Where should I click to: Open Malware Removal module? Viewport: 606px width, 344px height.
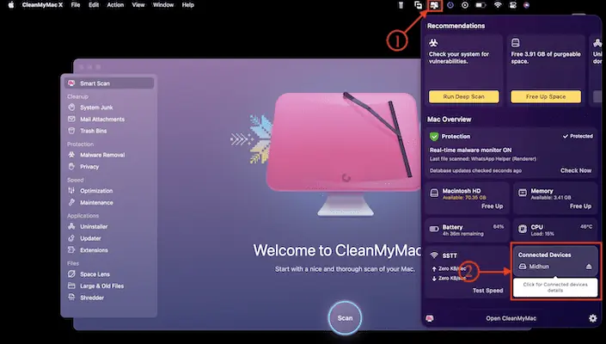click(102, 155)
